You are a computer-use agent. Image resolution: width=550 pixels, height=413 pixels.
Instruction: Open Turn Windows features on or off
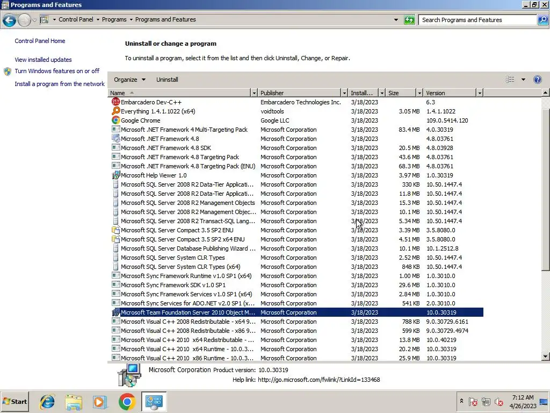click(x=57, y=71)
